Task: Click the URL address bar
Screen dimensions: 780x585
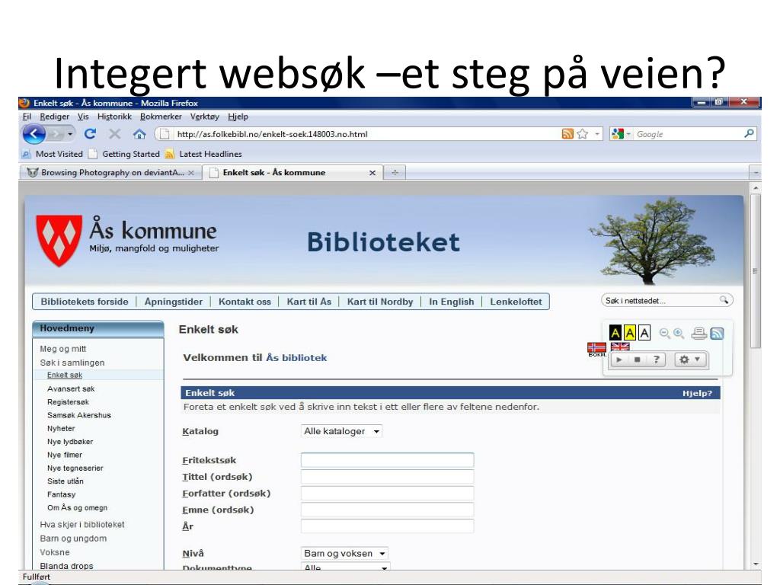Action: 368,134
